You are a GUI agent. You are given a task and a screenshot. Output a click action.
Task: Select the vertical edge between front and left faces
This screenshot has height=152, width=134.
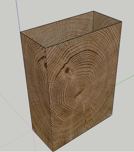click(x=49, y=100)
